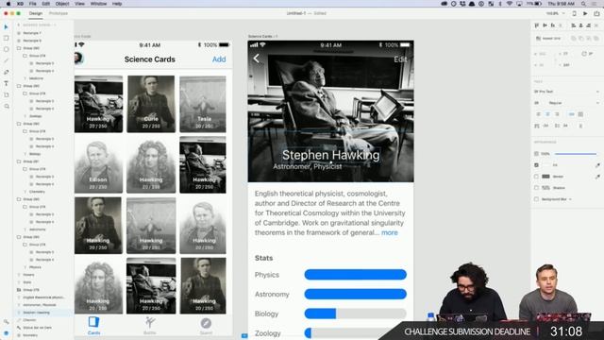Enable the Shadow checkbox

(x=536, y=188)
